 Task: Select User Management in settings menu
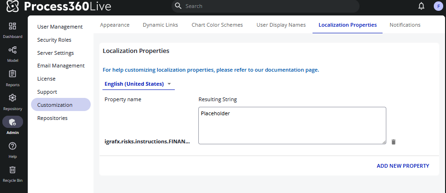coord(60,27)
